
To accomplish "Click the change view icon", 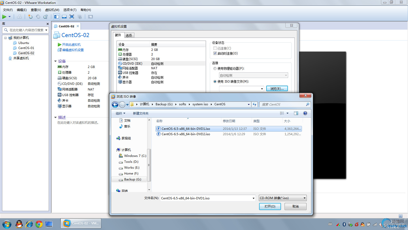I will pyautogui.click(x=282, y=113).
